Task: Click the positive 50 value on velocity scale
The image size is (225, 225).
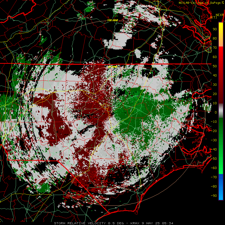Action: pyautogui.click(x=215, y=66)
